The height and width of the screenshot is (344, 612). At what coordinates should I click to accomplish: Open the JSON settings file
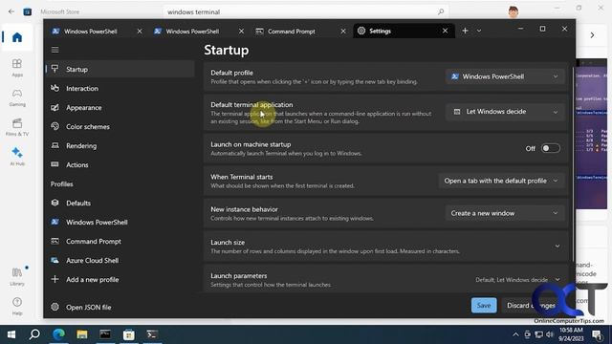120,308
